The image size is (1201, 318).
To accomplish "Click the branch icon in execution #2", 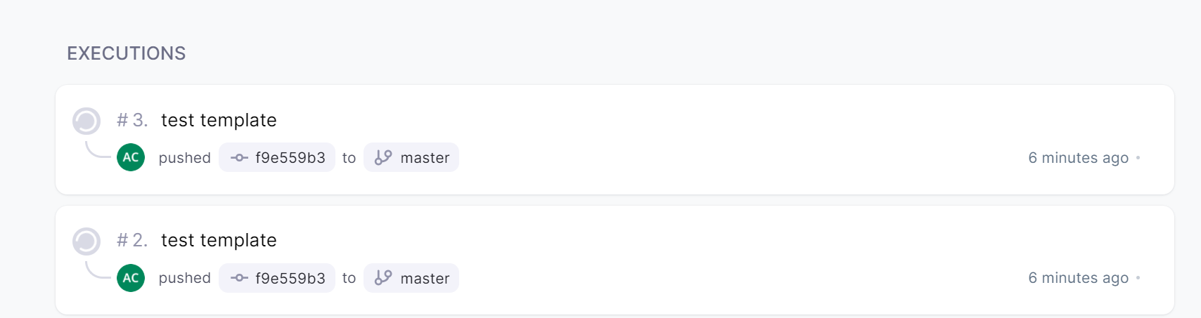I will tap(383, 278).
